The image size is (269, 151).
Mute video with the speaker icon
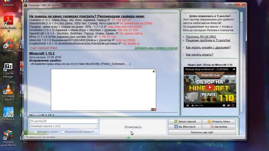tap(193, 105)
